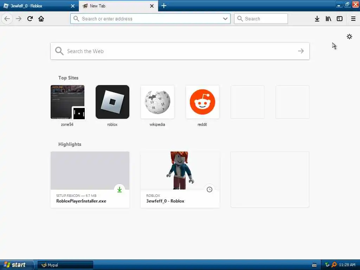Viewport: 360px width, 270px height.
Task: Click the zone94 label text
Action: pos(67,124)
